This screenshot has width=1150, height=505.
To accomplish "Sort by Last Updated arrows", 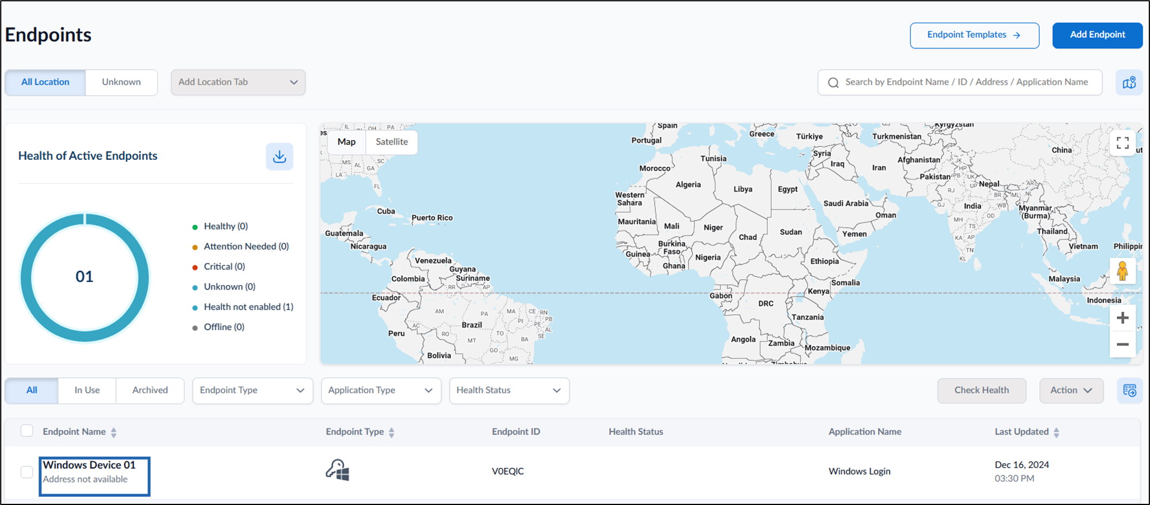I will click(x=1056, y=432).
